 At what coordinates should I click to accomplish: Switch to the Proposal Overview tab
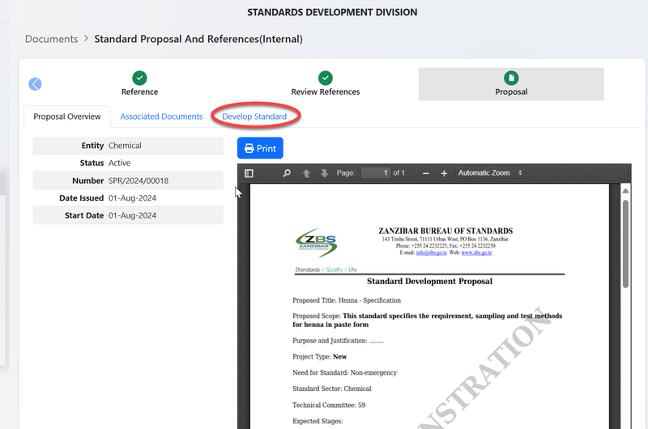[67, 117]
